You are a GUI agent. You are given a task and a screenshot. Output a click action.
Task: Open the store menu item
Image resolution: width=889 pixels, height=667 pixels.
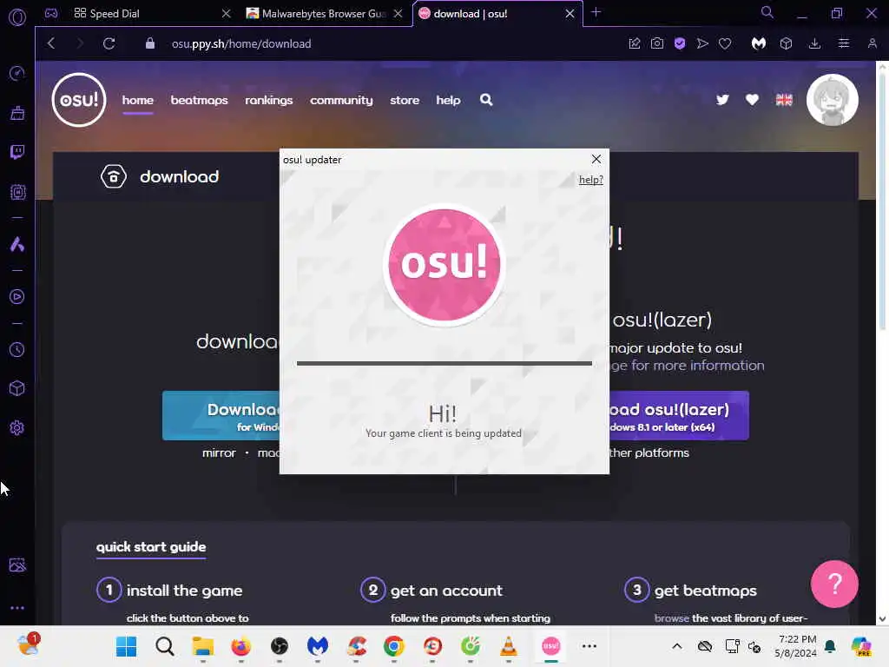(x=405, y=100)
